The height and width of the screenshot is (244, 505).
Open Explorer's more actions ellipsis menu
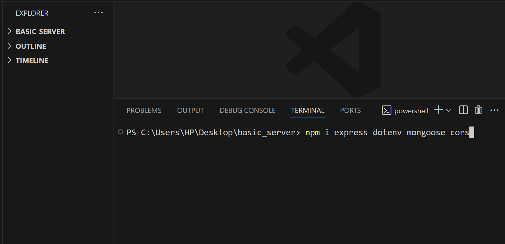pyautogui.click(x=98, y=13)
